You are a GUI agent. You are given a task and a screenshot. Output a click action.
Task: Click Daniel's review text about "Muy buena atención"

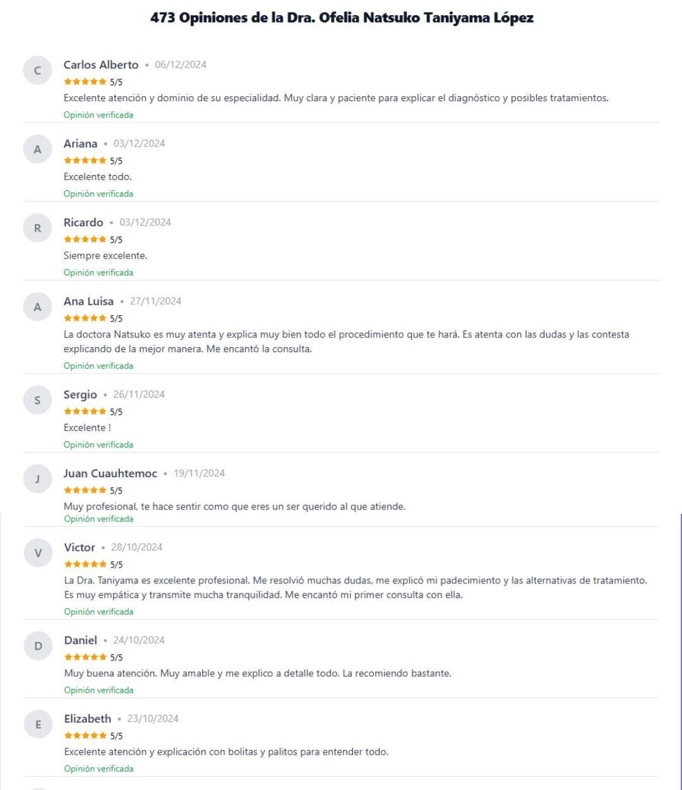258,673
